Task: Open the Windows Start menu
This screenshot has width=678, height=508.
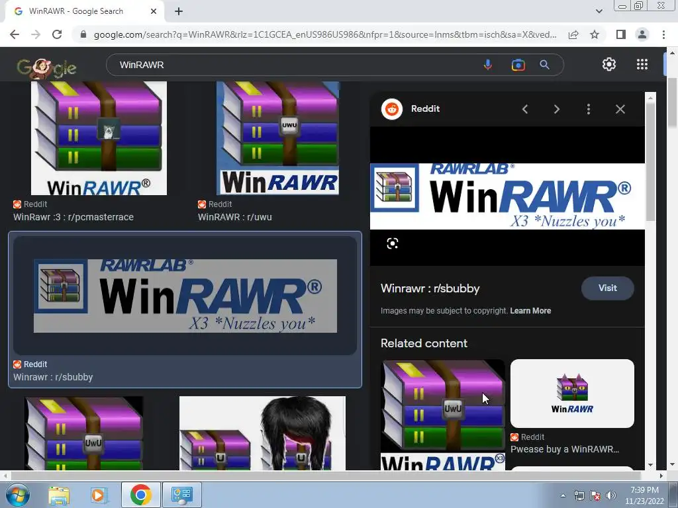Action: pyautogui.click(x=17, y=495)
